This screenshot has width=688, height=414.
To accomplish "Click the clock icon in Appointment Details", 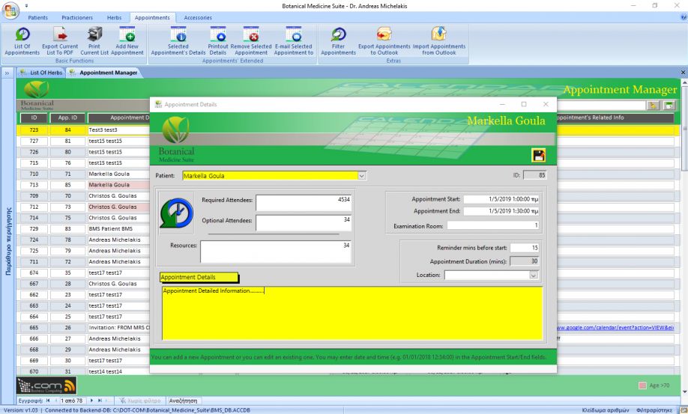I will click(176, 213).
